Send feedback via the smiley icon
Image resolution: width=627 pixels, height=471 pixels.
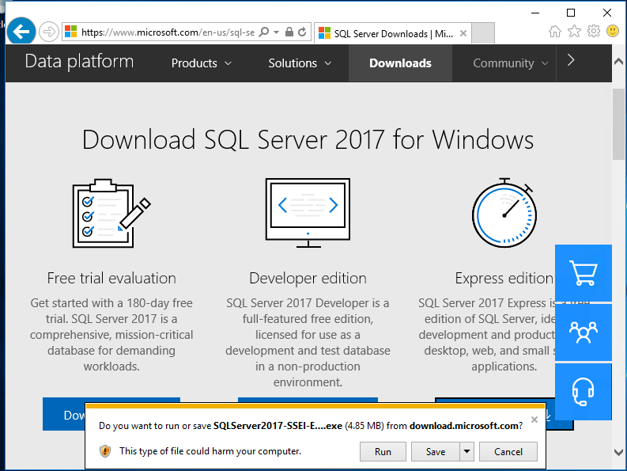[613, 31]
